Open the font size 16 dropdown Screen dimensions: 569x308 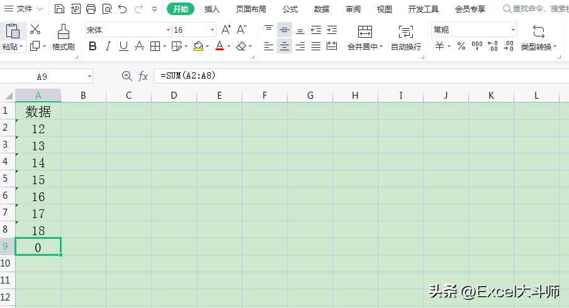coord(212,30)
